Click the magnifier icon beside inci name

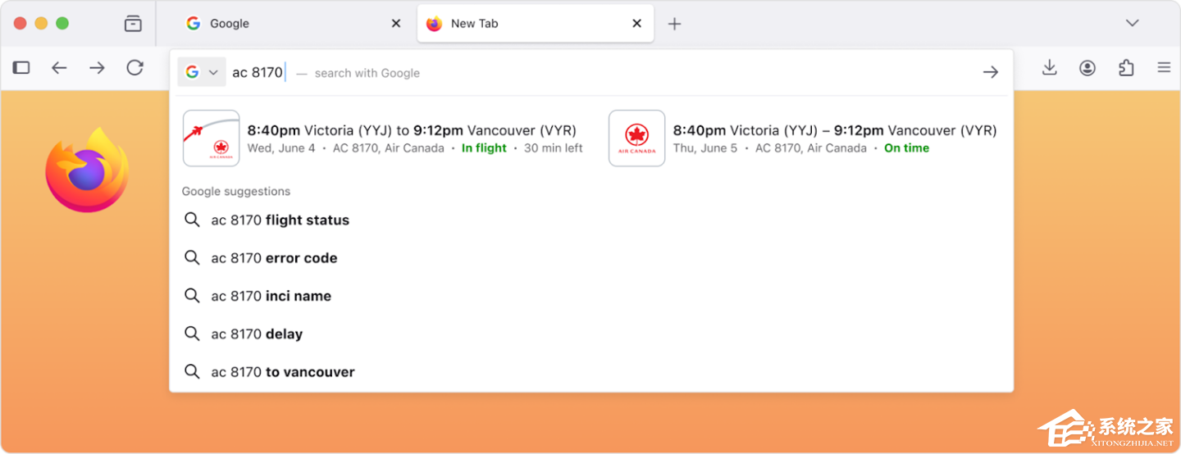192,295
